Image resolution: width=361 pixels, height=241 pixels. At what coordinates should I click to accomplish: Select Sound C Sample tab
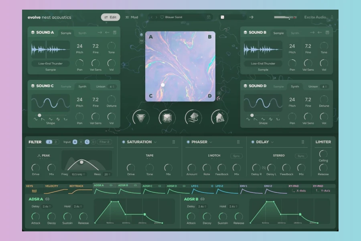click(66, 86)
